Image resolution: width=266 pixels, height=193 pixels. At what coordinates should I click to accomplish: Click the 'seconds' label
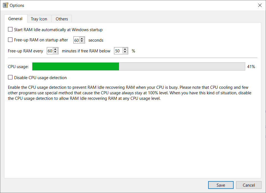pyautogui.click(x=96, y=40)
